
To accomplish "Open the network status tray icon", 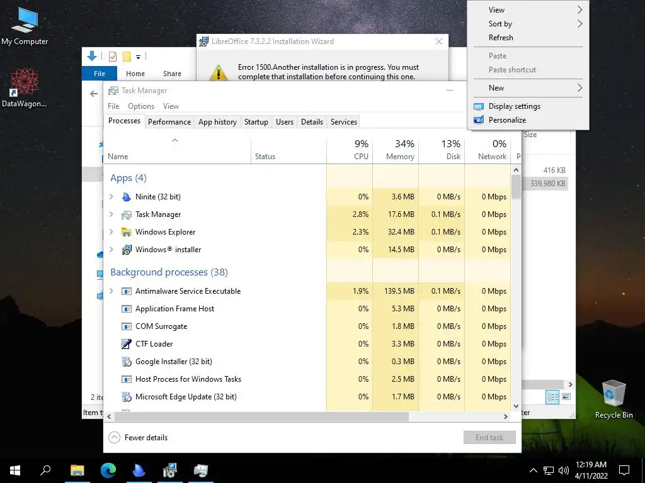I will click(549, 470).
